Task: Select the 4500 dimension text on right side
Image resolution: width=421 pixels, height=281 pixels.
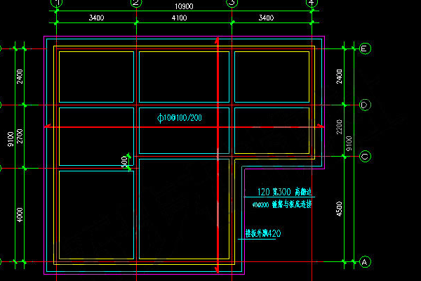Action: tap(339, 209)
